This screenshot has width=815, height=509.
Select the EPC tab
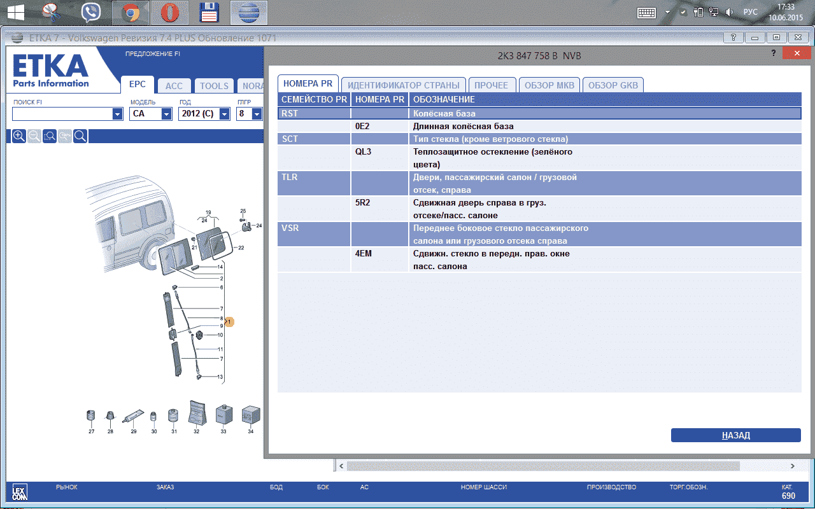click(138, 84)
